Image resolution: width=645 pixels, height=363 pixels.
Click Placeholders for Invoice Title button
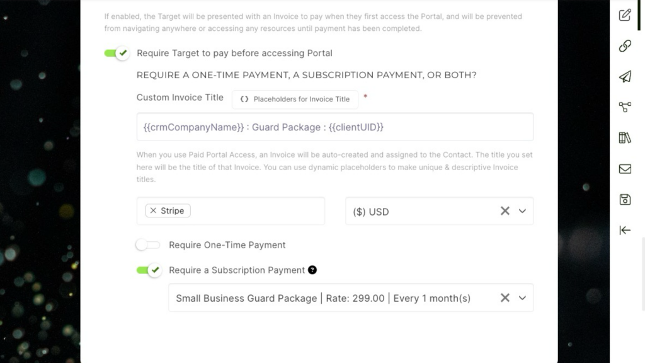pos(295,99)
